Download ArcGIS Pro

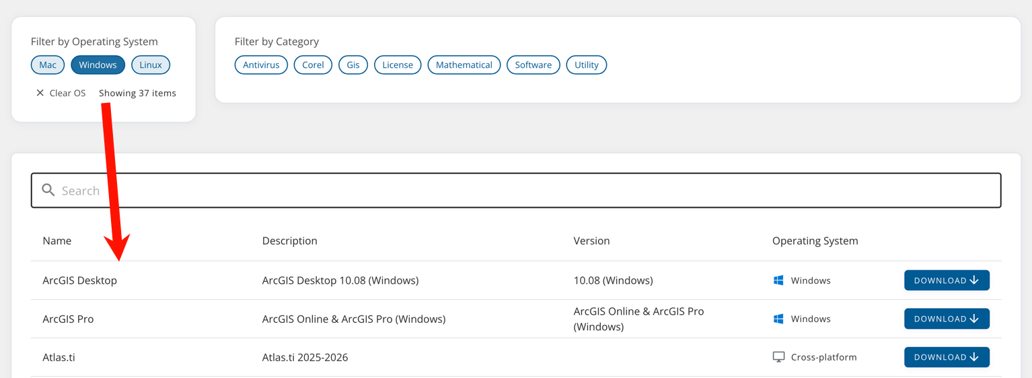coord(946,319)
